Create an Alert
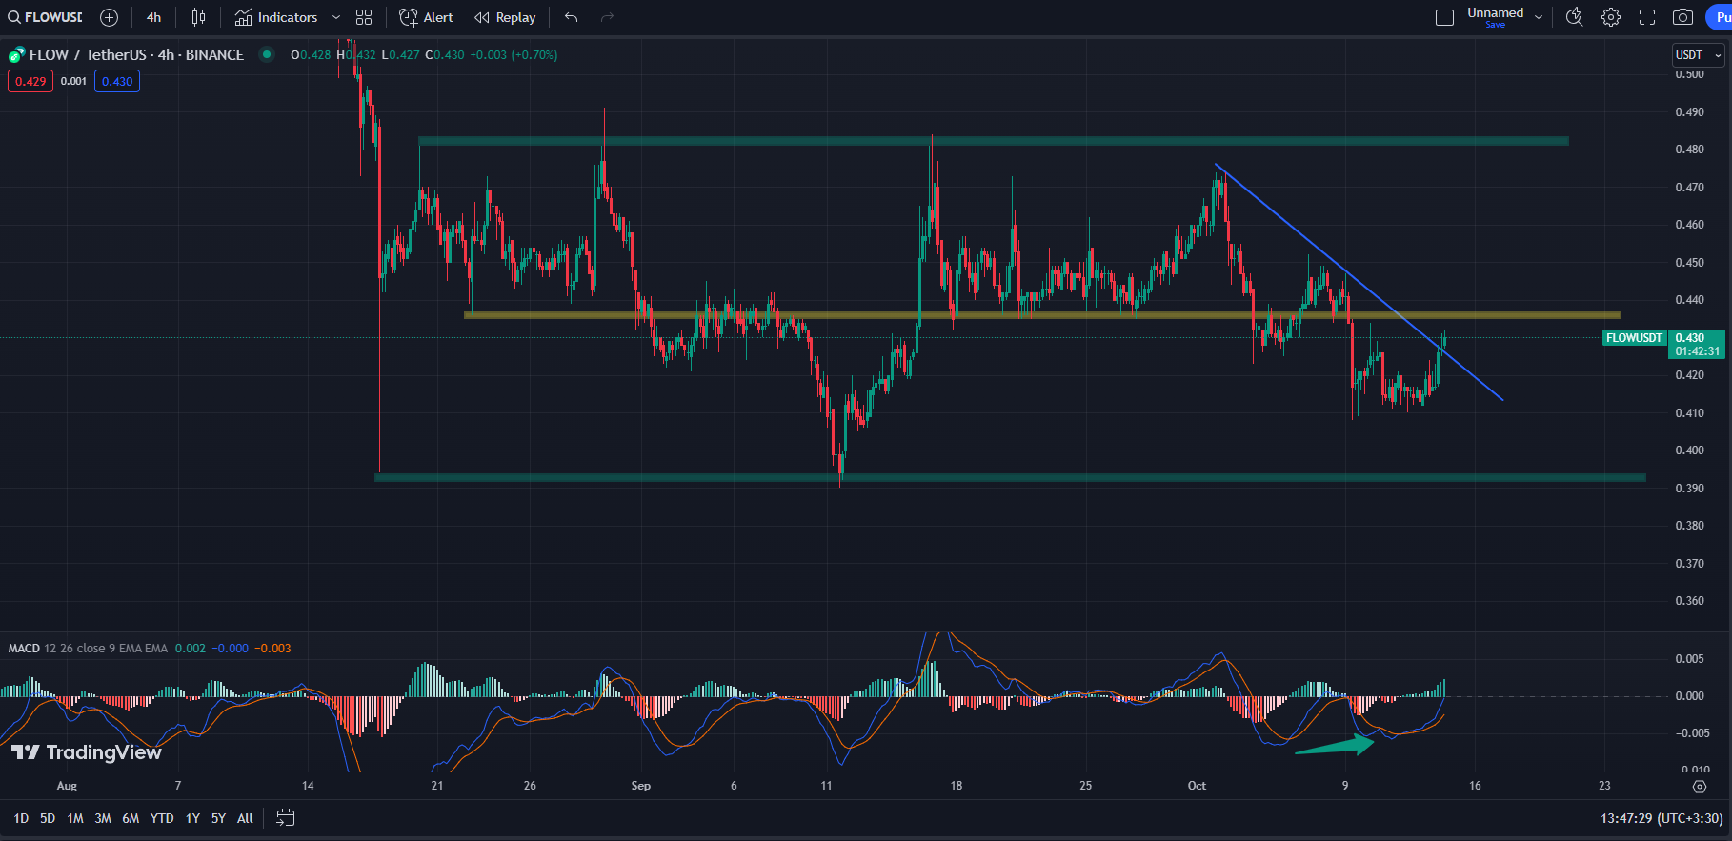Image resolution: width=1732 pixels, height=841 pixels. [x=427, y=17]
